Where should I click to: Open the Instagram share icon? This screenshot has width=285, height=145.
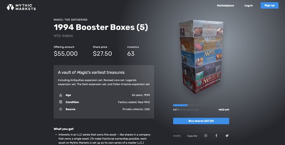coord(206,136)
